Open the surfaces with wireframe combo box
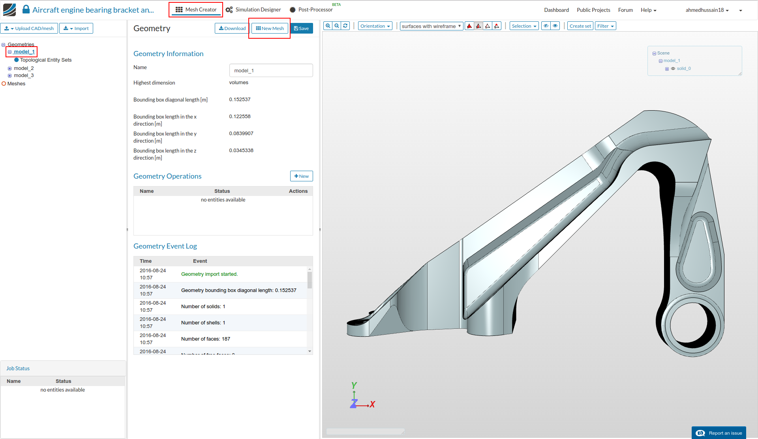The height and width of the screenshot is (439, 758). pyautogui.click(x=431, y=26)
